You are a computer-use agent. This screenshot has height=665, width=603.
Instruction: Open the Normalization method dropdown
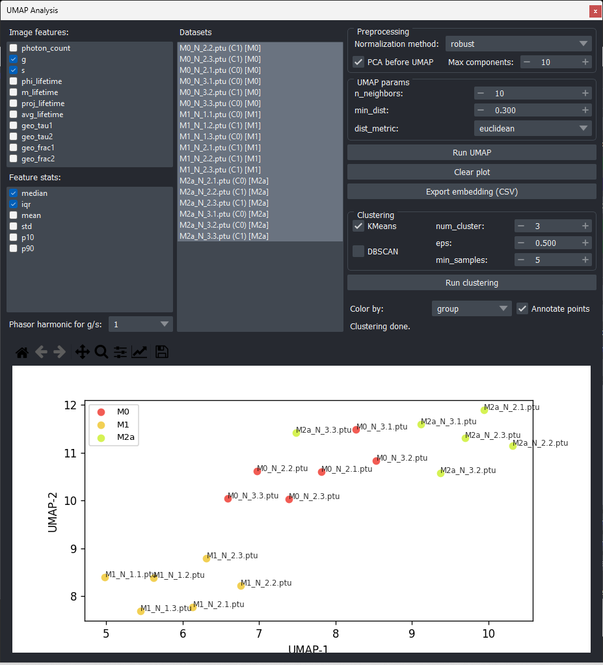518,44
